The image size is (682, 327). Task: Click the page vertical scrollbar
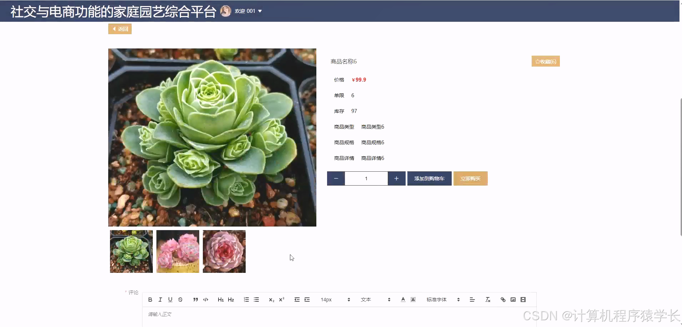click(681, 167)
